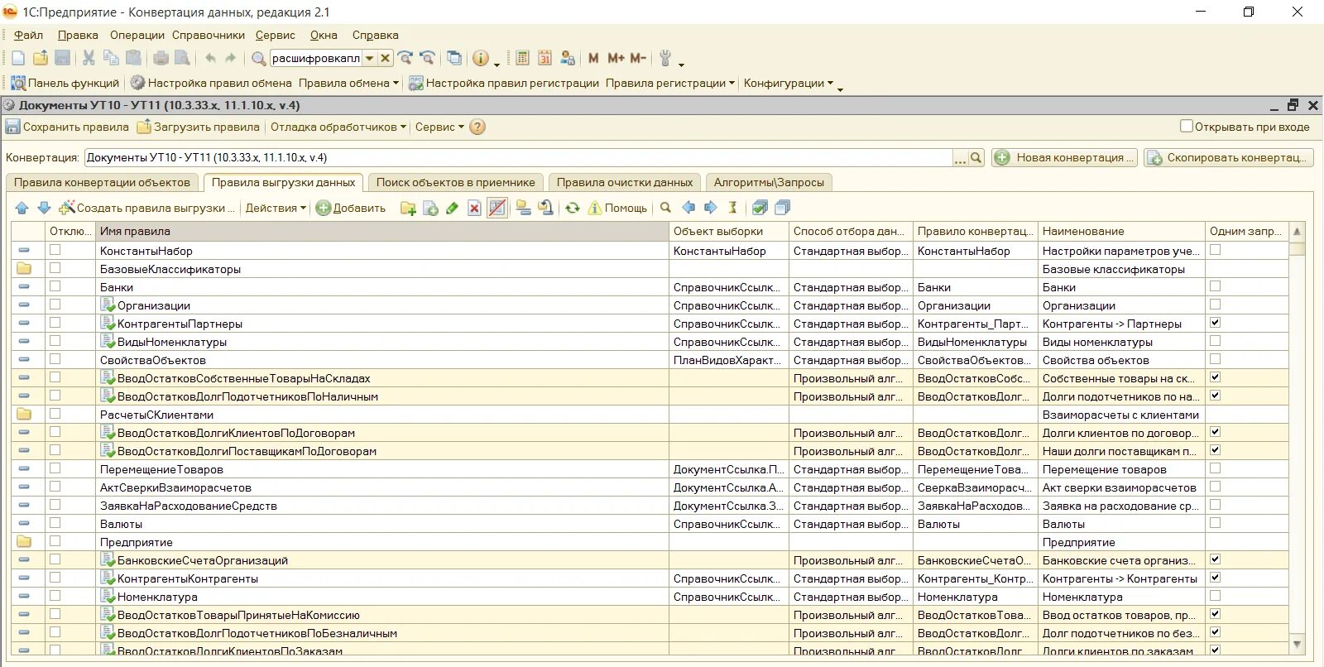The height and width of the screenshot is (667, 1324).
Task: Click the check all checkboxes icon
Action: coord(760,208)
